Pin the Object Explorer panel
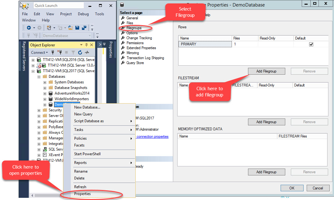334x200 pixels. (x=86, y=45)
